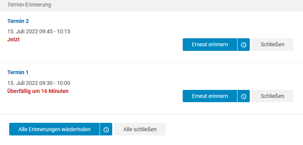Dismiss Termin 1 reminder via Schließen
This screenshot has height=145, width=303.
[272, 96]
